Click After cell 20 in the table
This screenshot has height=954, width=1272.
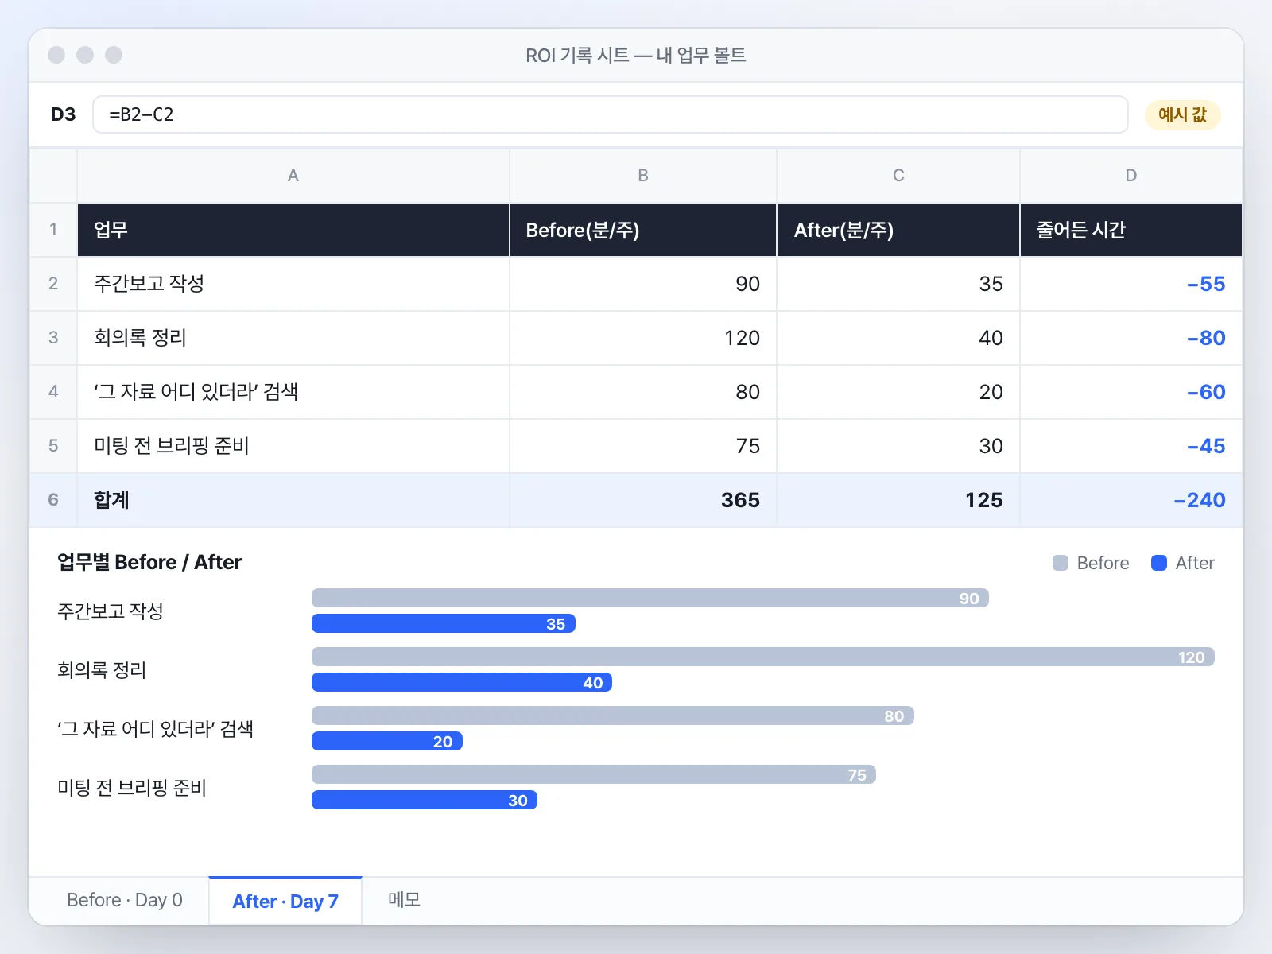[x=898, y=392]
